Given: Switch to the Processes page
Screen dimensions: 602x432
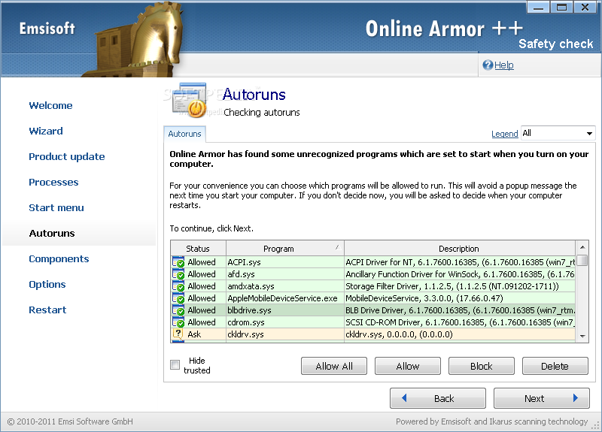Looking at the screenshot, I should click(53, 182).
